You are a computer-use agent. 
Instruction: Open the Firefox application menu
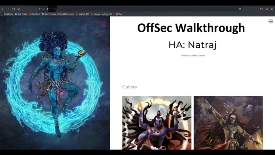coord(272,9)
